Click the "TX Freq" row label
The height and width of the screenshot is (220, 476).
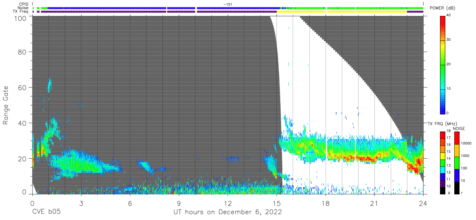21,11
